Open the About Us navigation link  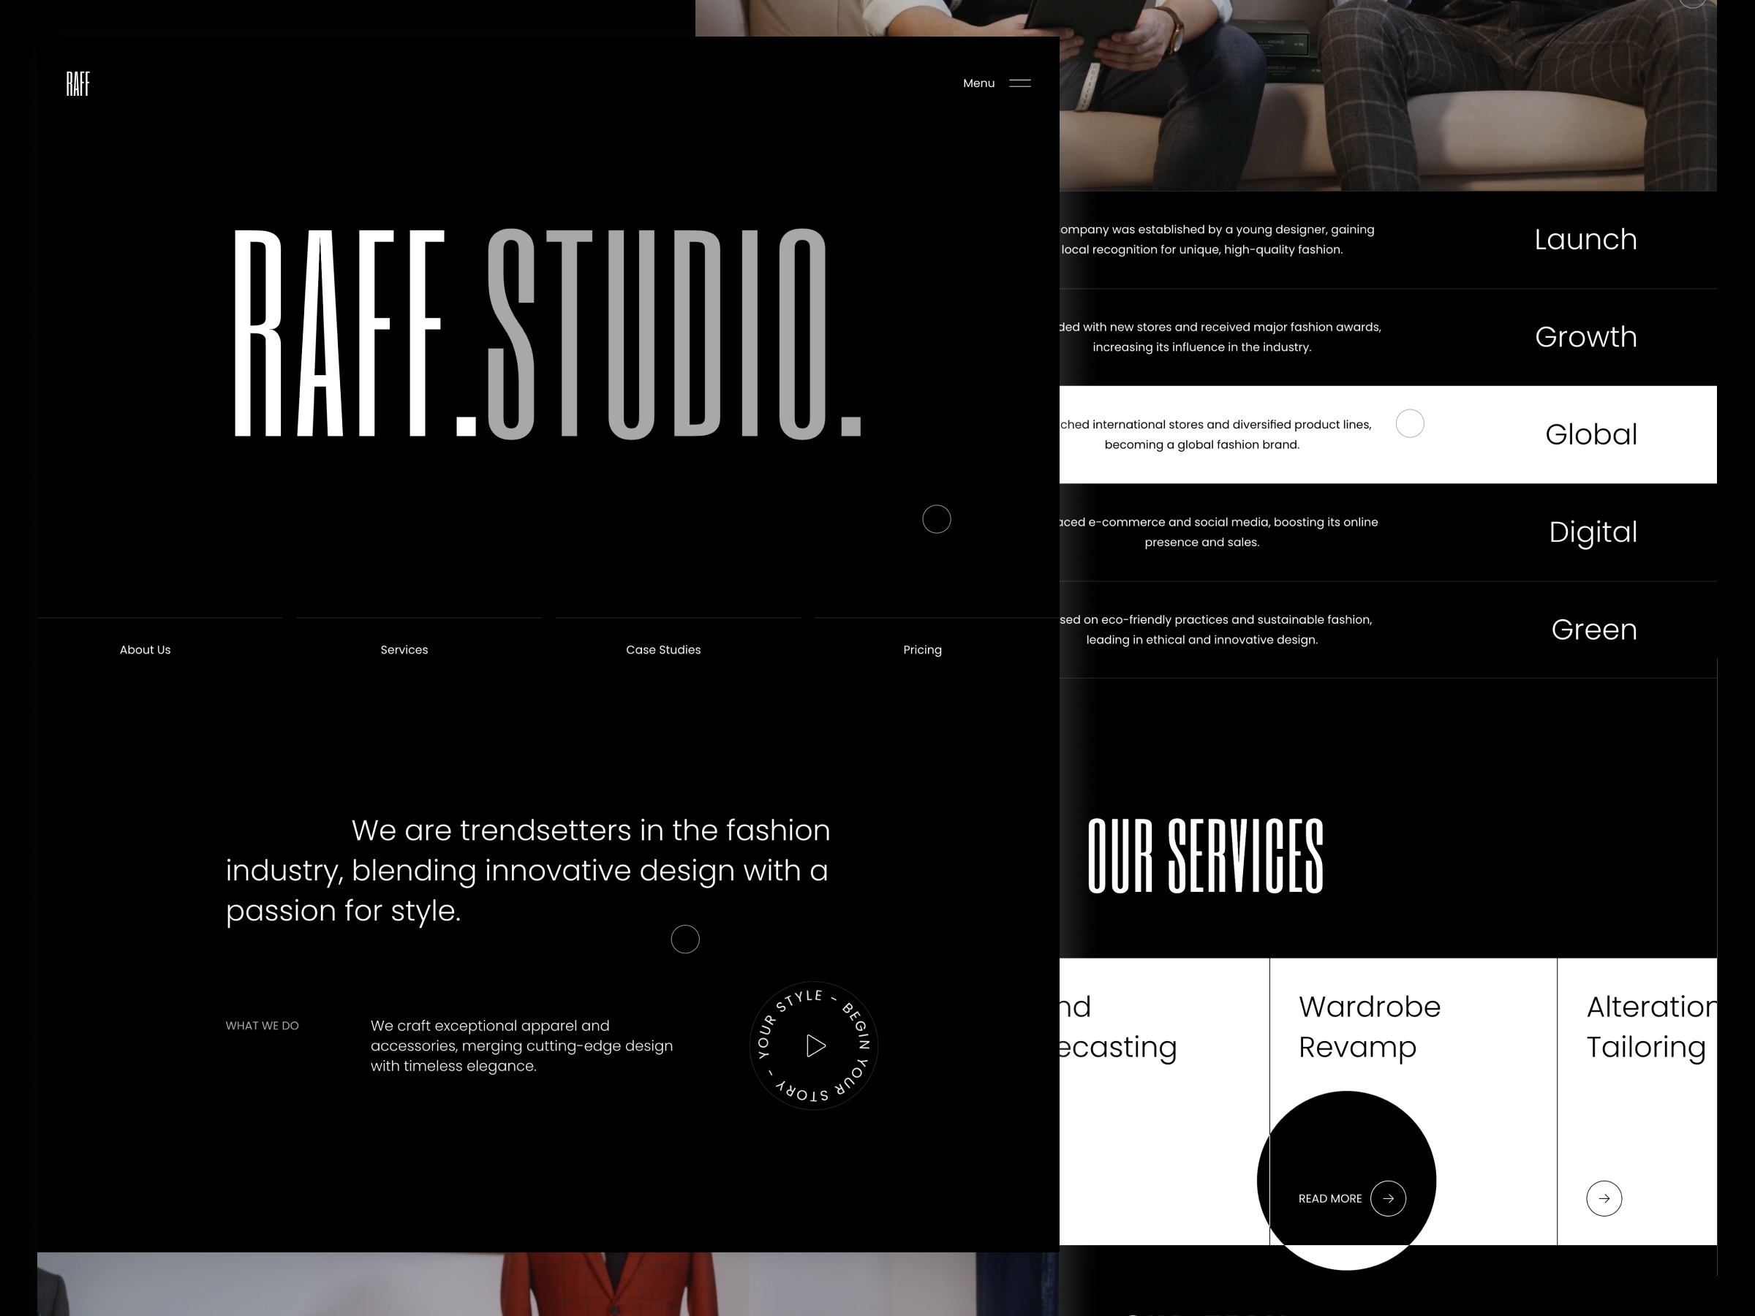click(144, 648)
